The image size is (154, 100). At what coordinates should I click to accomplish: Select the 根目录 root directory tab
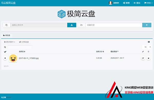tap(7, 35)
